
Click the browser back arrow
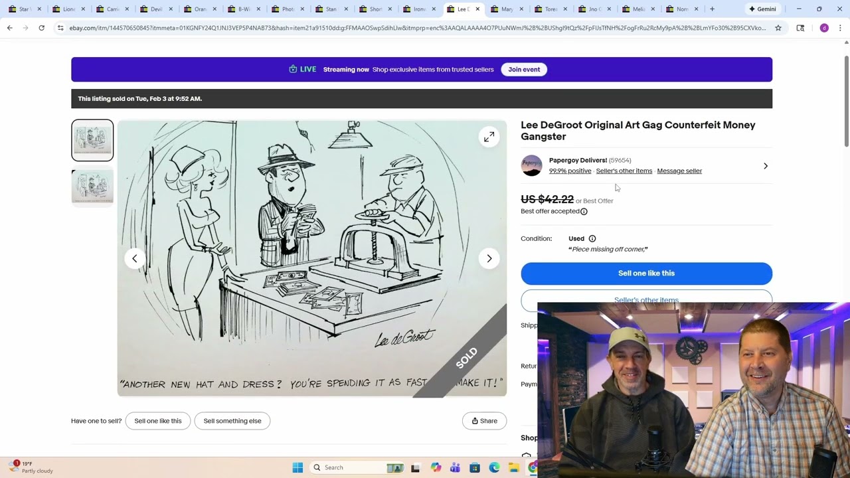[x=9, y=28]
